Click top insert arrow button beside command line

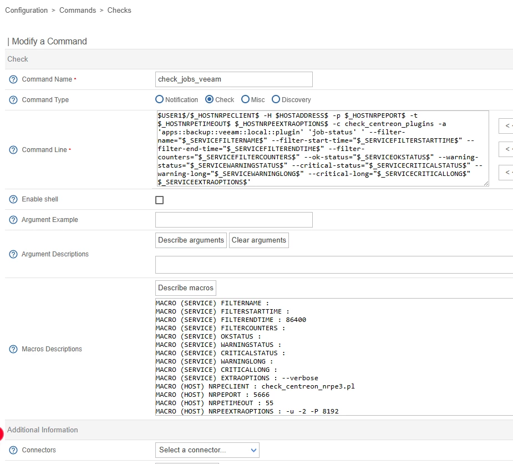tap(506, 126)
